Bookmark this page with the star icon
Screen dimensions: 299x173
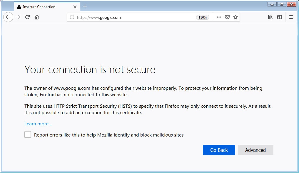coord(235,17)
